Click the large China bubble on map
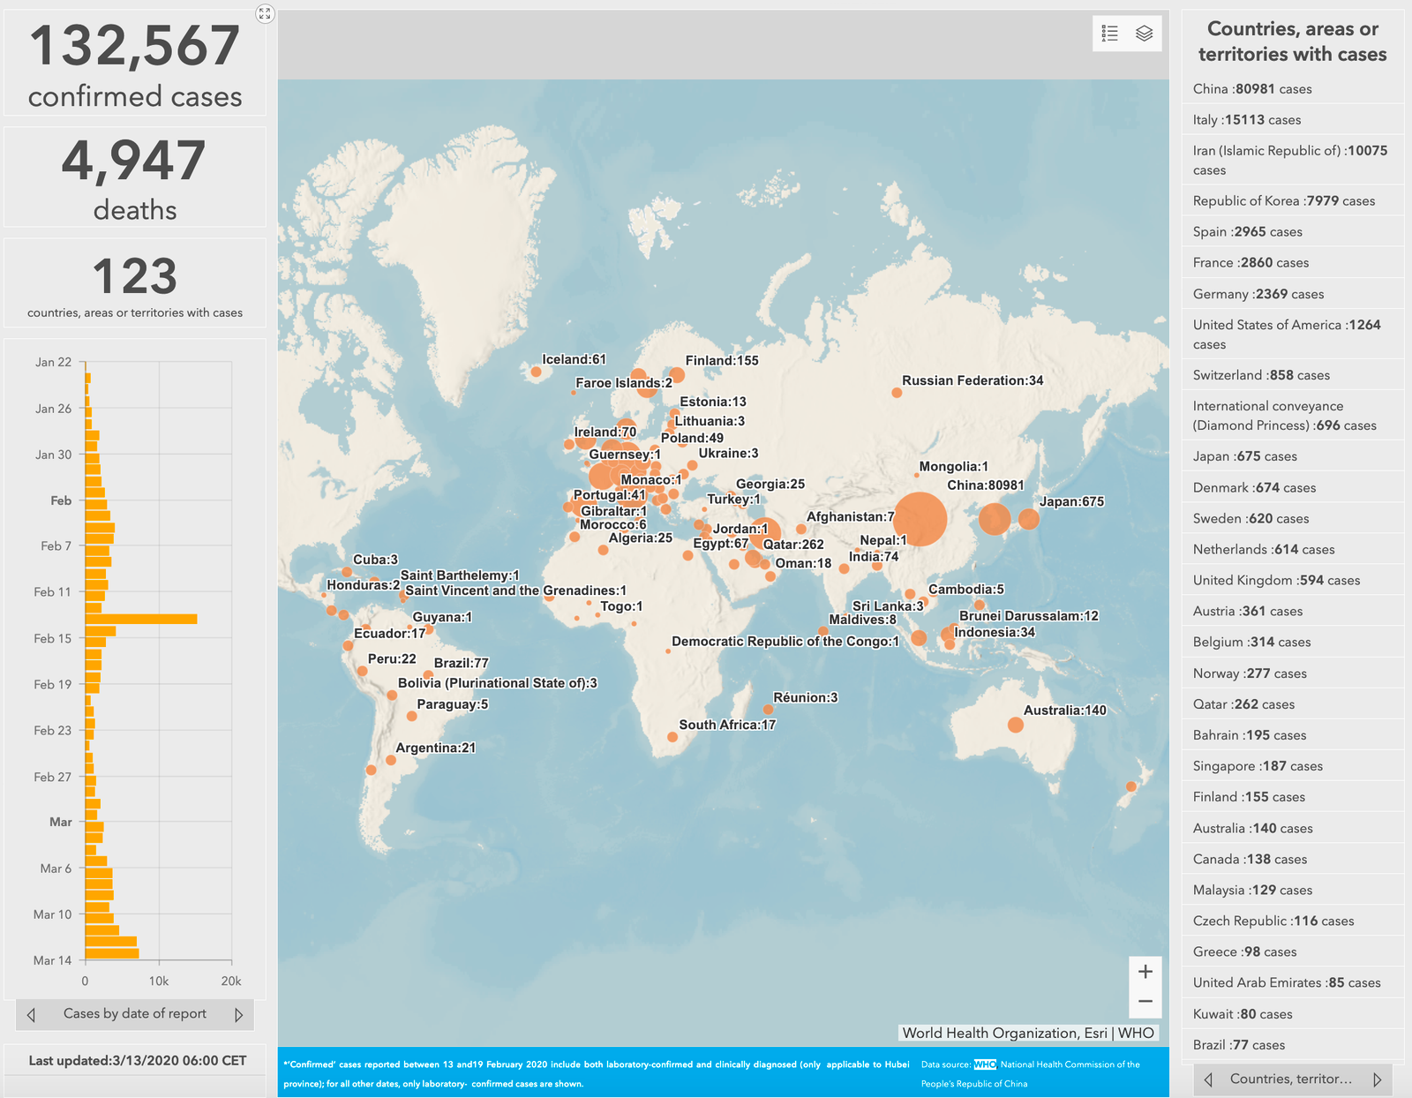The width and height of the screenshot is (1412, 1098). [919, 520]
